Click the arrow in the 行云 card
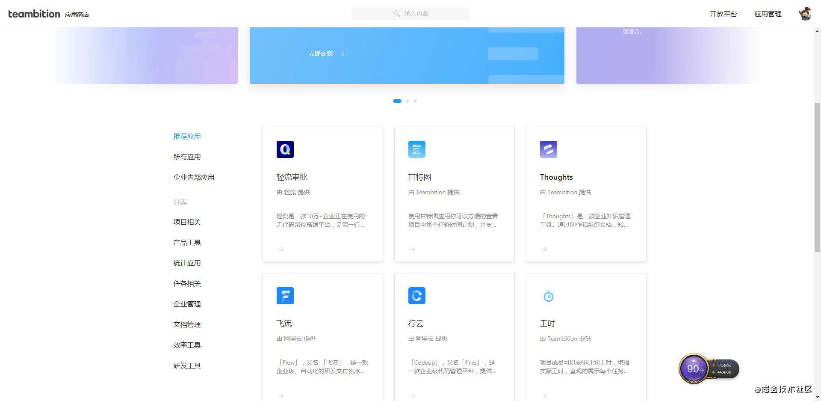Screen dimensions: 821x401 pos(413,396)
